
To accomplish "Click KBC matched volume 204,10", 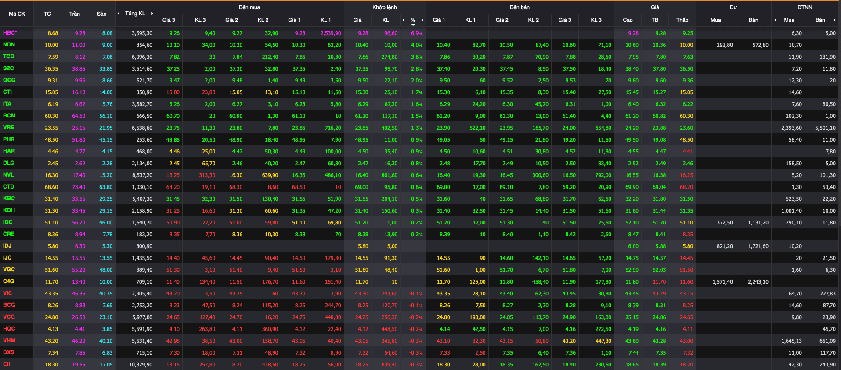I will [390, 199].
